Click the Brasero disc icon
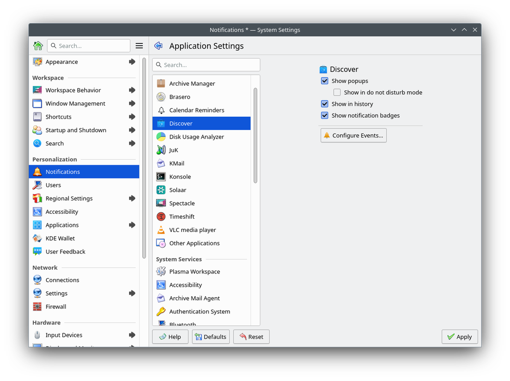510x381 pixels. click(x=161, y=97)
